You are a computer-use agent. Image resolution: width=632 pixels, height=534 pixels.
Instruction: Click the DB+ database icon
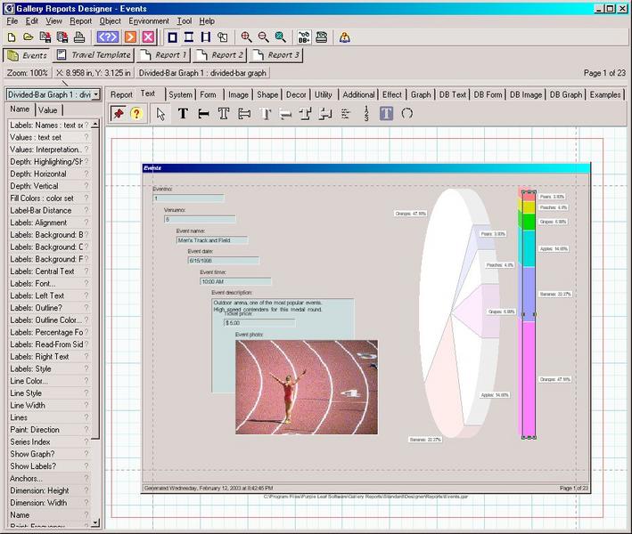(x=304, y=37)
